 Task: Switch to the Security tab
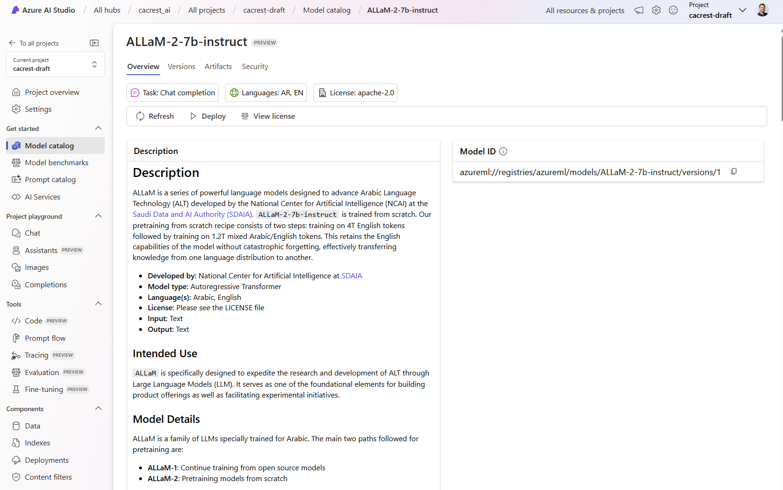tap(255, 67)
